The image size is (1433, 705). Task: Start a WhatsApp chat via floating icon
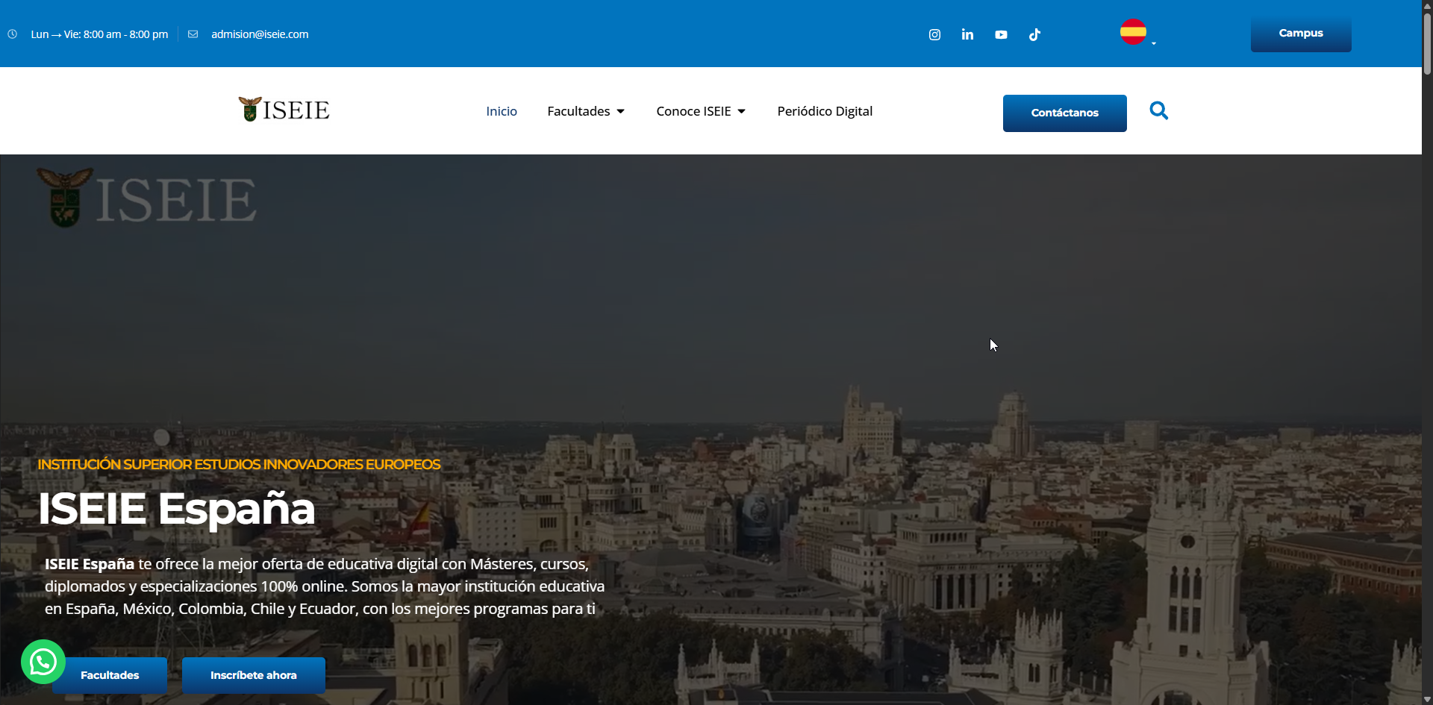[x=43, y=661]
